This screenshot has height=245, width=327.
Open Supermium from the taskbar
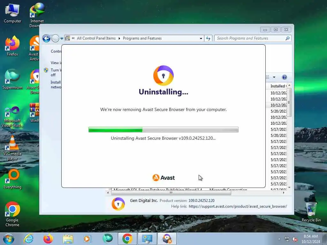click(x=107, y=239)
